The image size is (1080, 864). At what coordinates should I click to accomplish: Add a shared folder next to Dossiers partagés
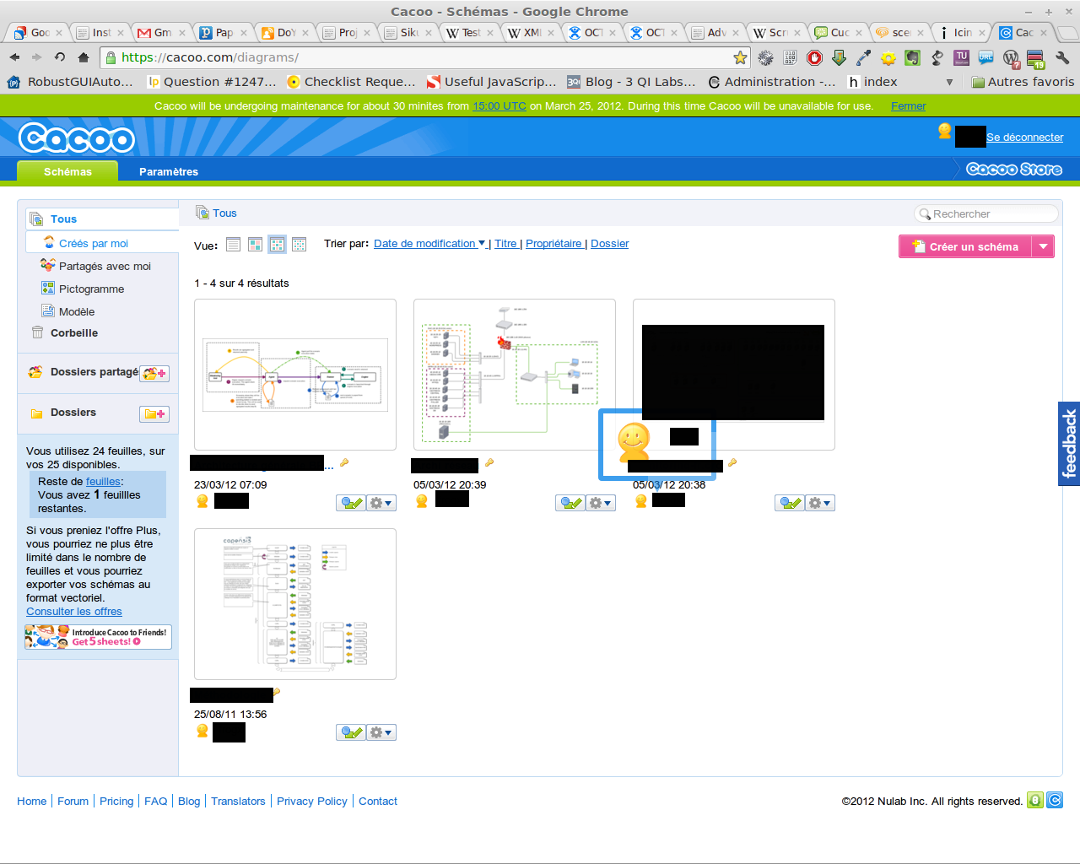[154, 374]
